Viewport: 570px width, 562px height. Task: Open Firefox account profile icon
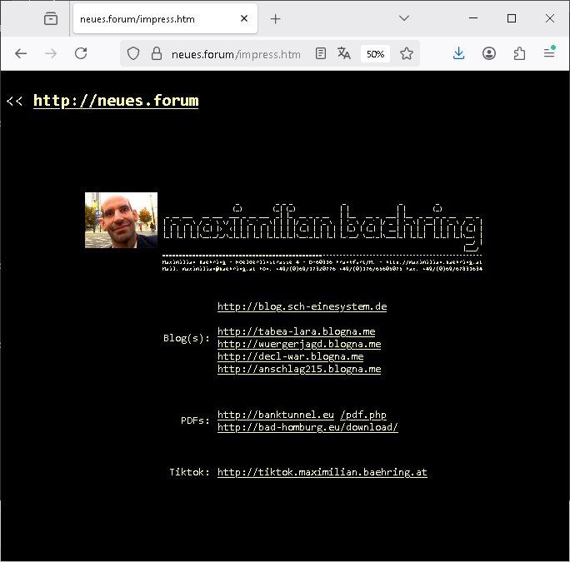click(489, 53)
